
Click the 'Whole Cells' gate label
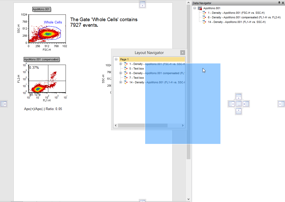click(53, 22)
